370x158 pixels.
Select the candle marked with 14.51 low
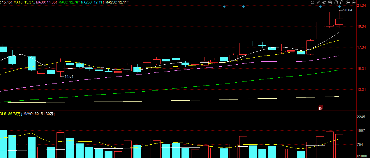(x=60, y=67)
